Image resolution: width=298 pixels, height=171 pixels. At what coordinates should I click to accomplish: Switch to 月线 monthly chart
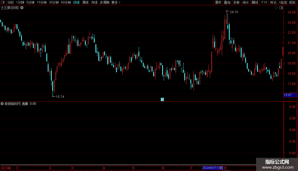coord(94,2)
